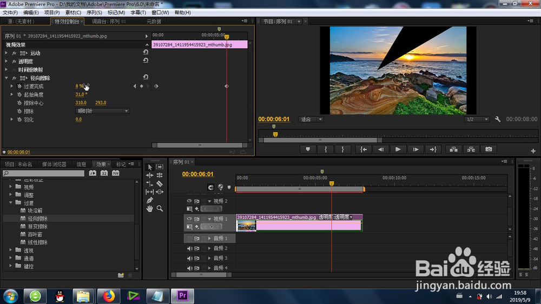Viewport: 541px width, 304px height.
Task: Select the Rolling Edit tool
Action: coord(160,175)
